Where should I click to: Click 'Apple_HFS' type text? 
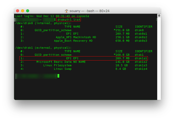(64, 37)
